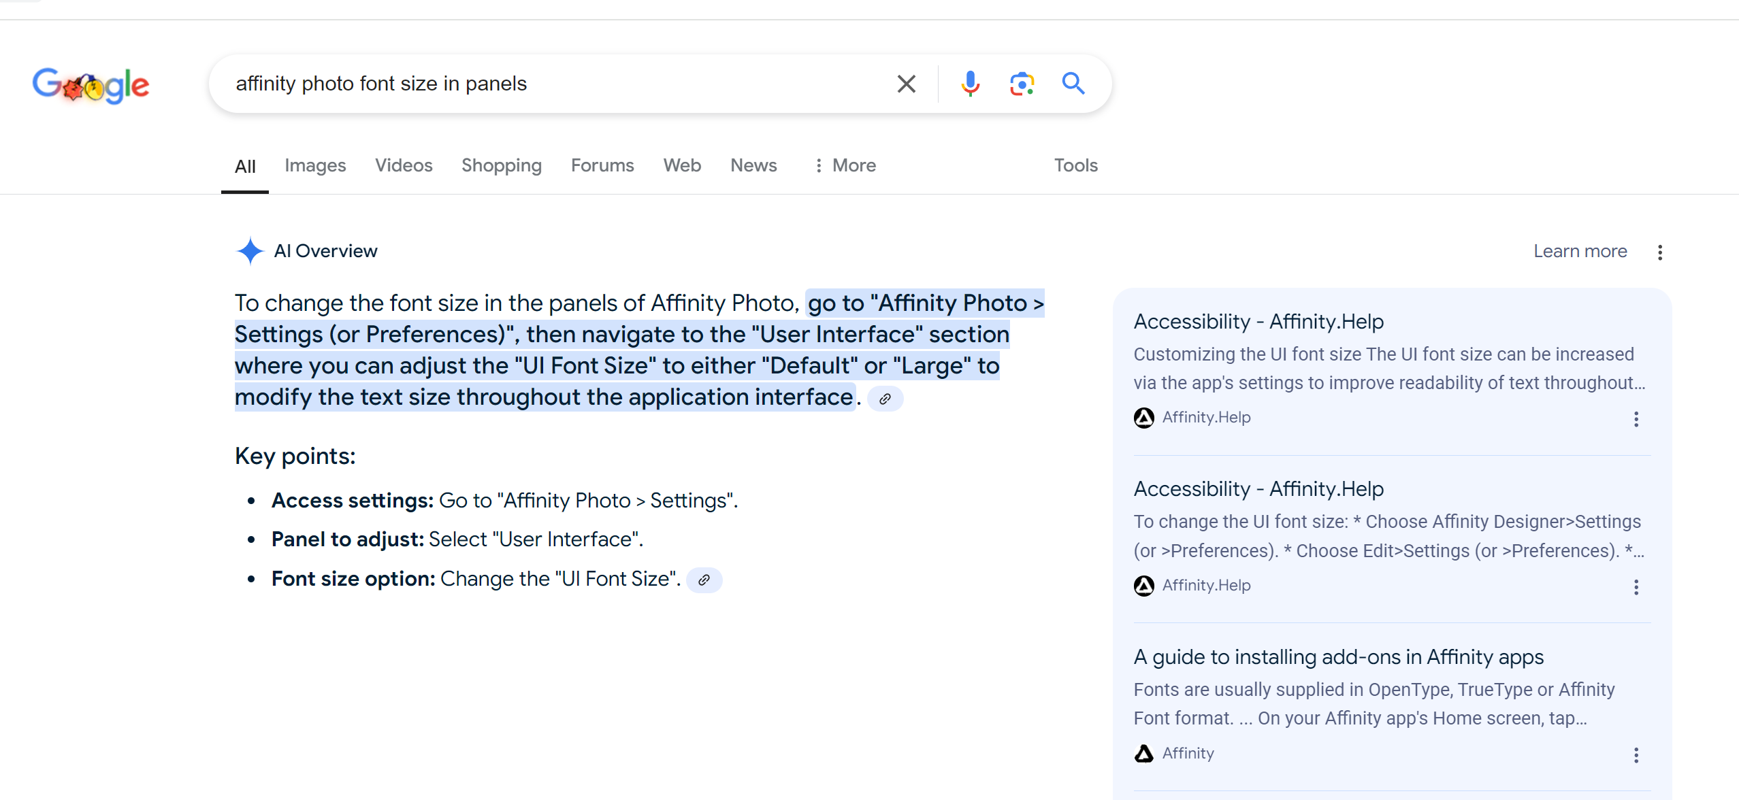The image size is (1739, 800).
Task: Click Affinity favicon under add-ons guide card
Action: [1144, 754]
